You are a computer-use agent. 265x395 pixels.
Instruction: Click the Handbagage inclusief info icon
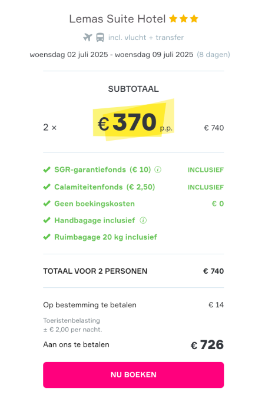click(143, 220)
